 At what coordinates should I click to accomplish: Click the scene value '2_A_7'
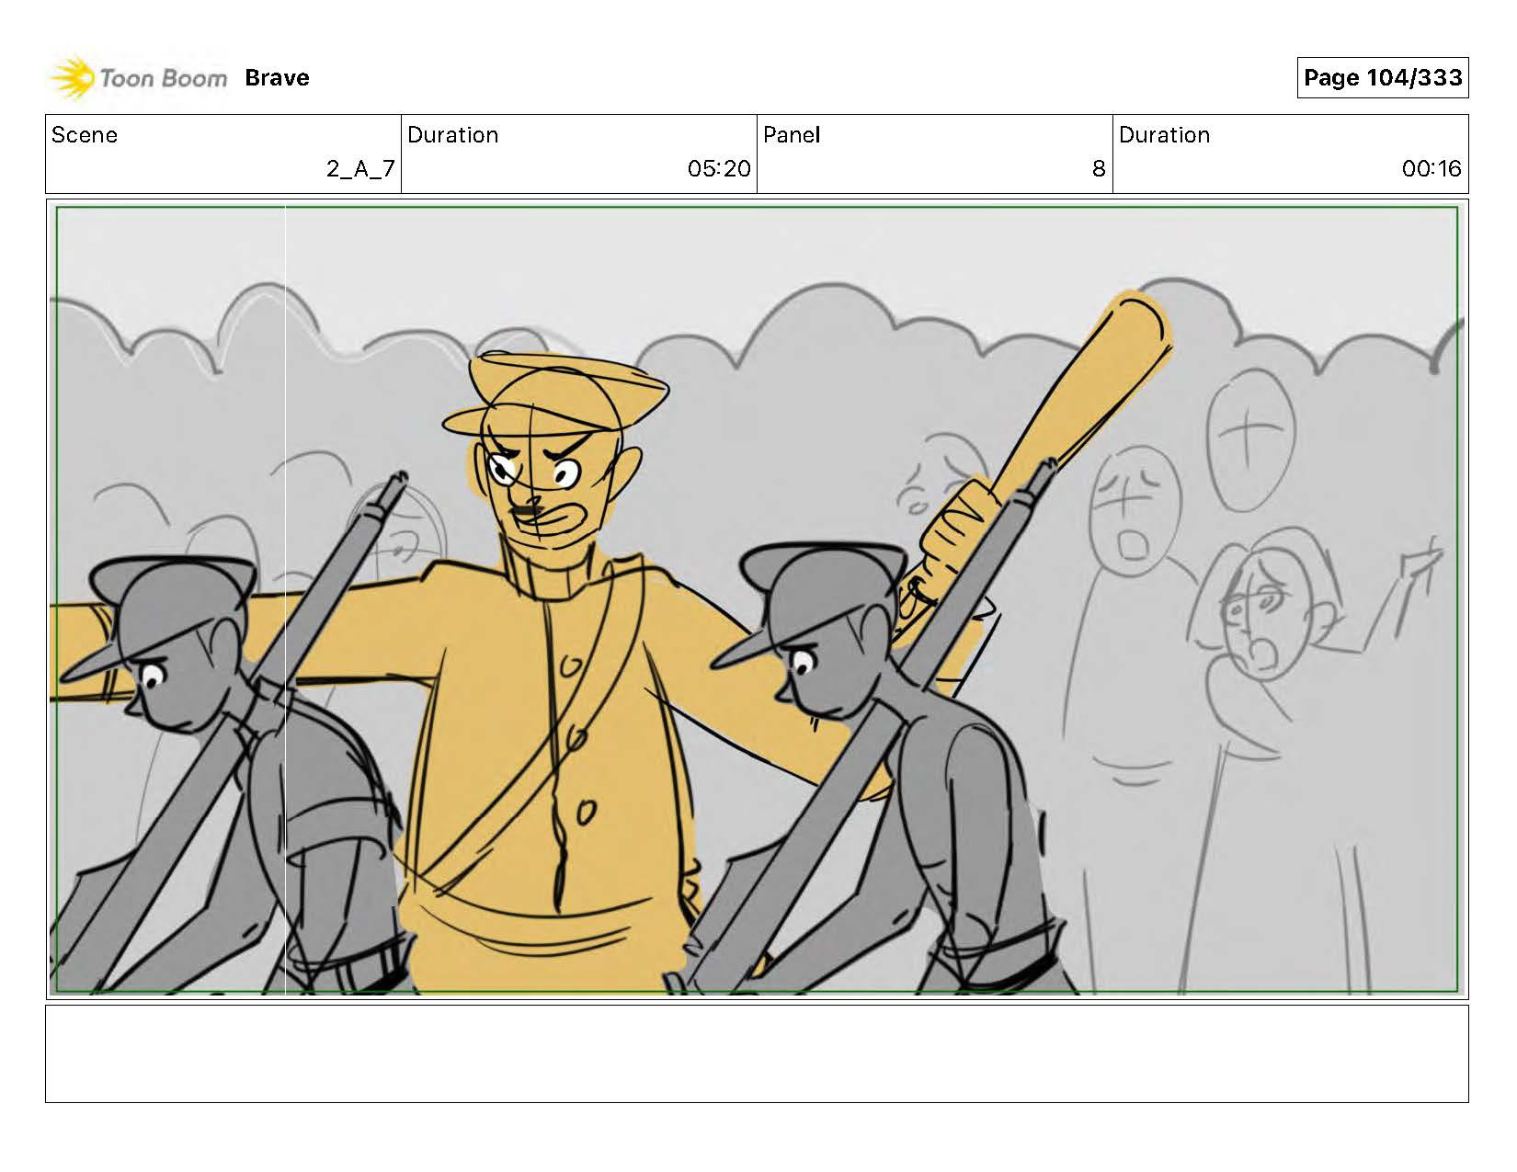point(360,169)
